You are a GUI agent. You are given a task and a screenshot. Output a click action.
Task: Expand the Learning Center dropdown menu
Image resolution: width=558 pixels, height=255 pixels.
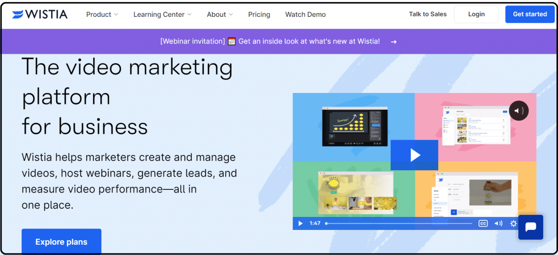(162, 15)
